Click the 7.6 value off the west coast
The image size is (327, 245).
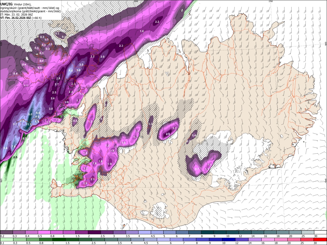pos(14,146)
